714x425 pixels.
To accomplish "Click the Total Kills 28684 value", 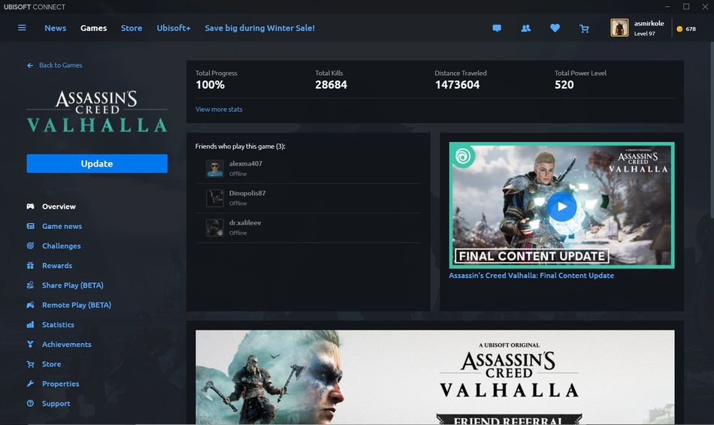I will [331, 85].
